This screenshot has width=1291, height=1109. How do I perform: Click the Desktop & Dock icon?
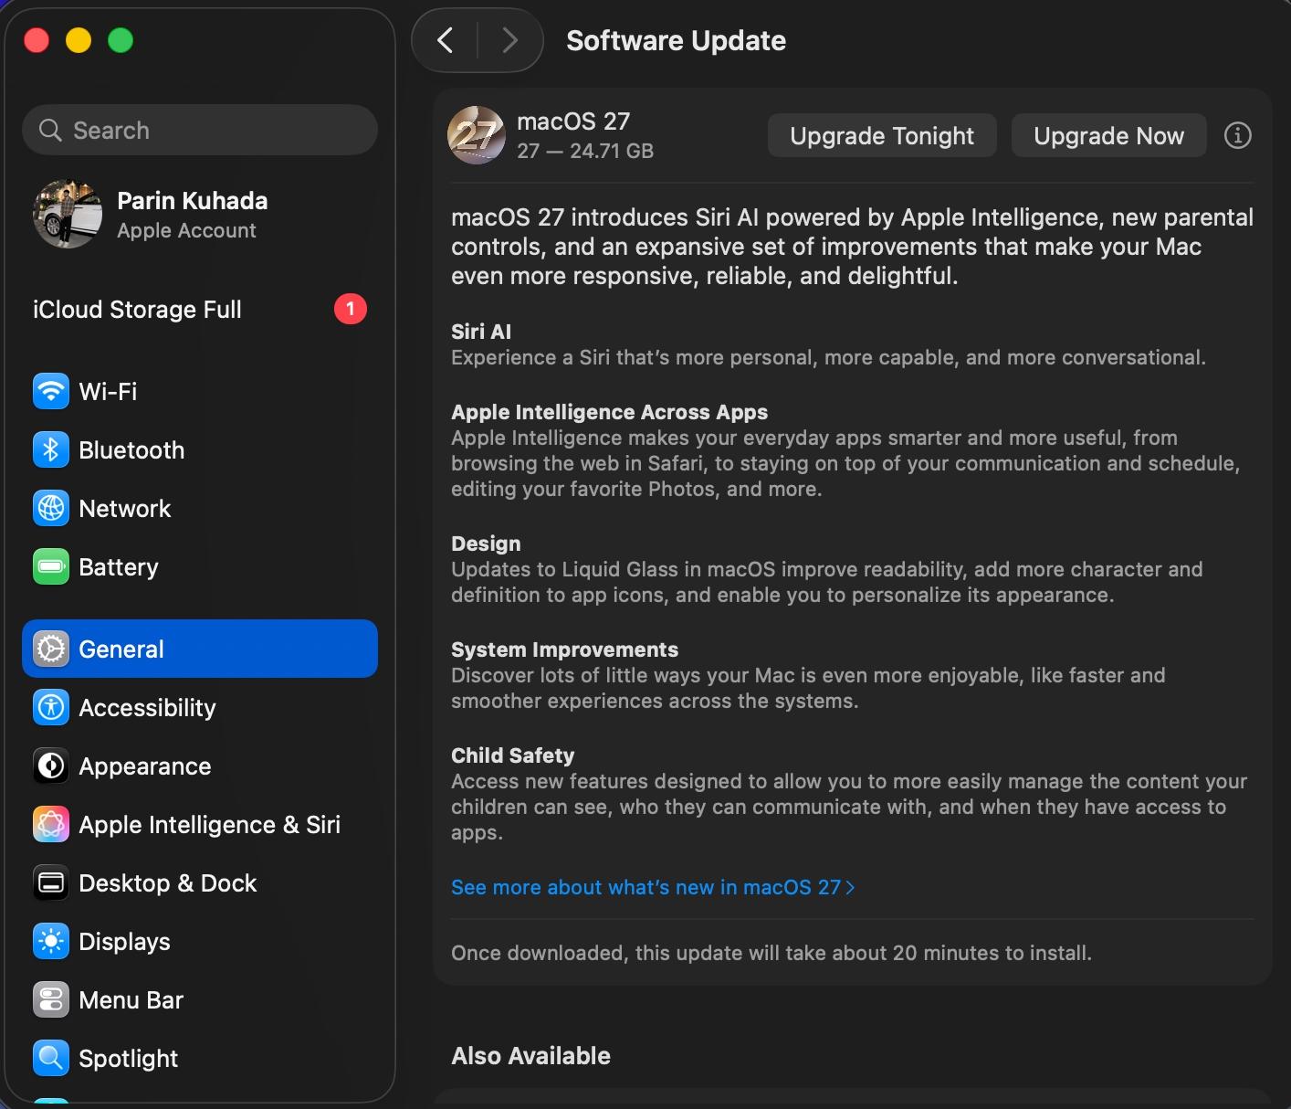tap(51, 883)
